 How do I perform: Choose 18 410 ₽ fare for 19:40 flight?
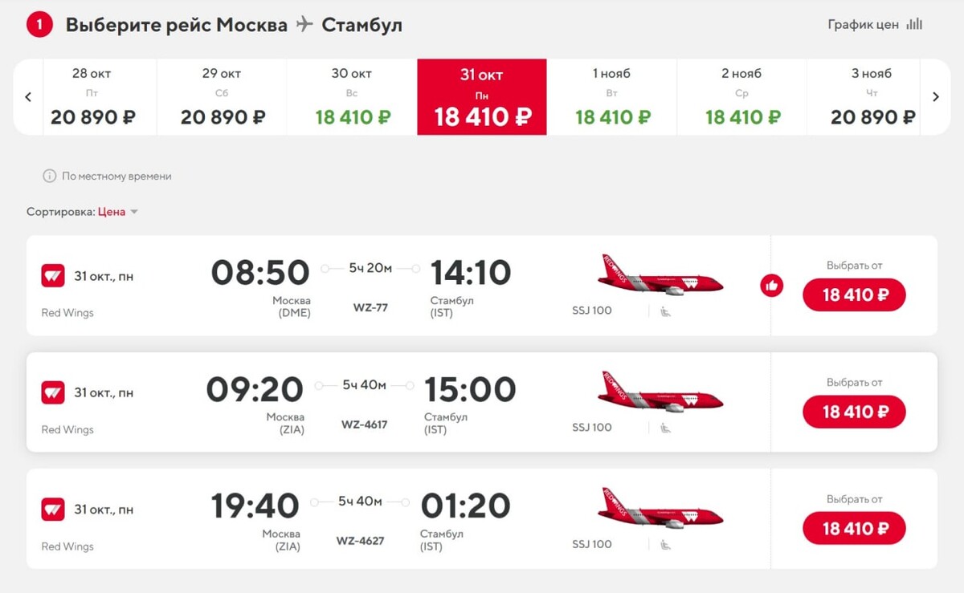[x=854, y=528]
